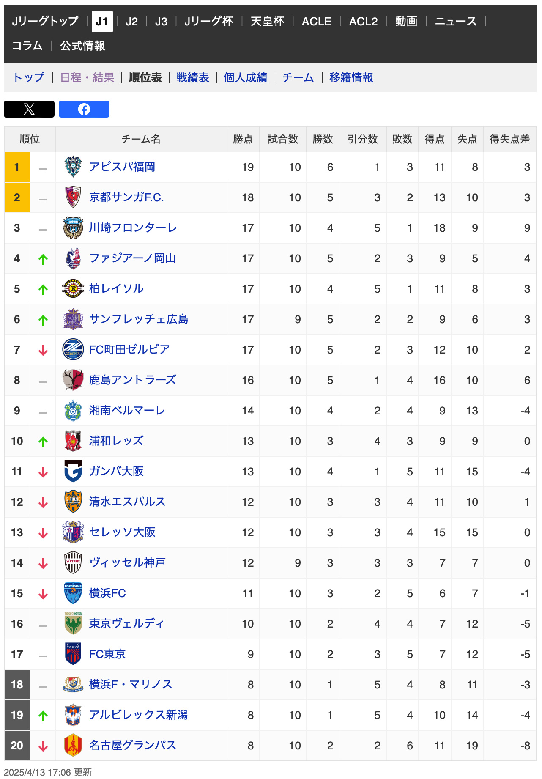Switch to the J2 league tab
This screenshot has width=542, height=779.
click(x=131, y=22)
